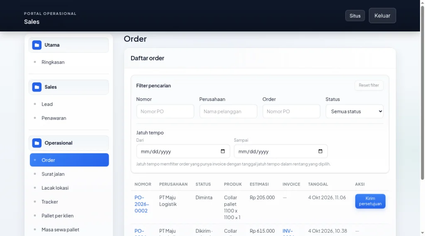This screenshot has height=236, width=425.
Task: Click the TANGGAL column header
Action: (318, 184)
